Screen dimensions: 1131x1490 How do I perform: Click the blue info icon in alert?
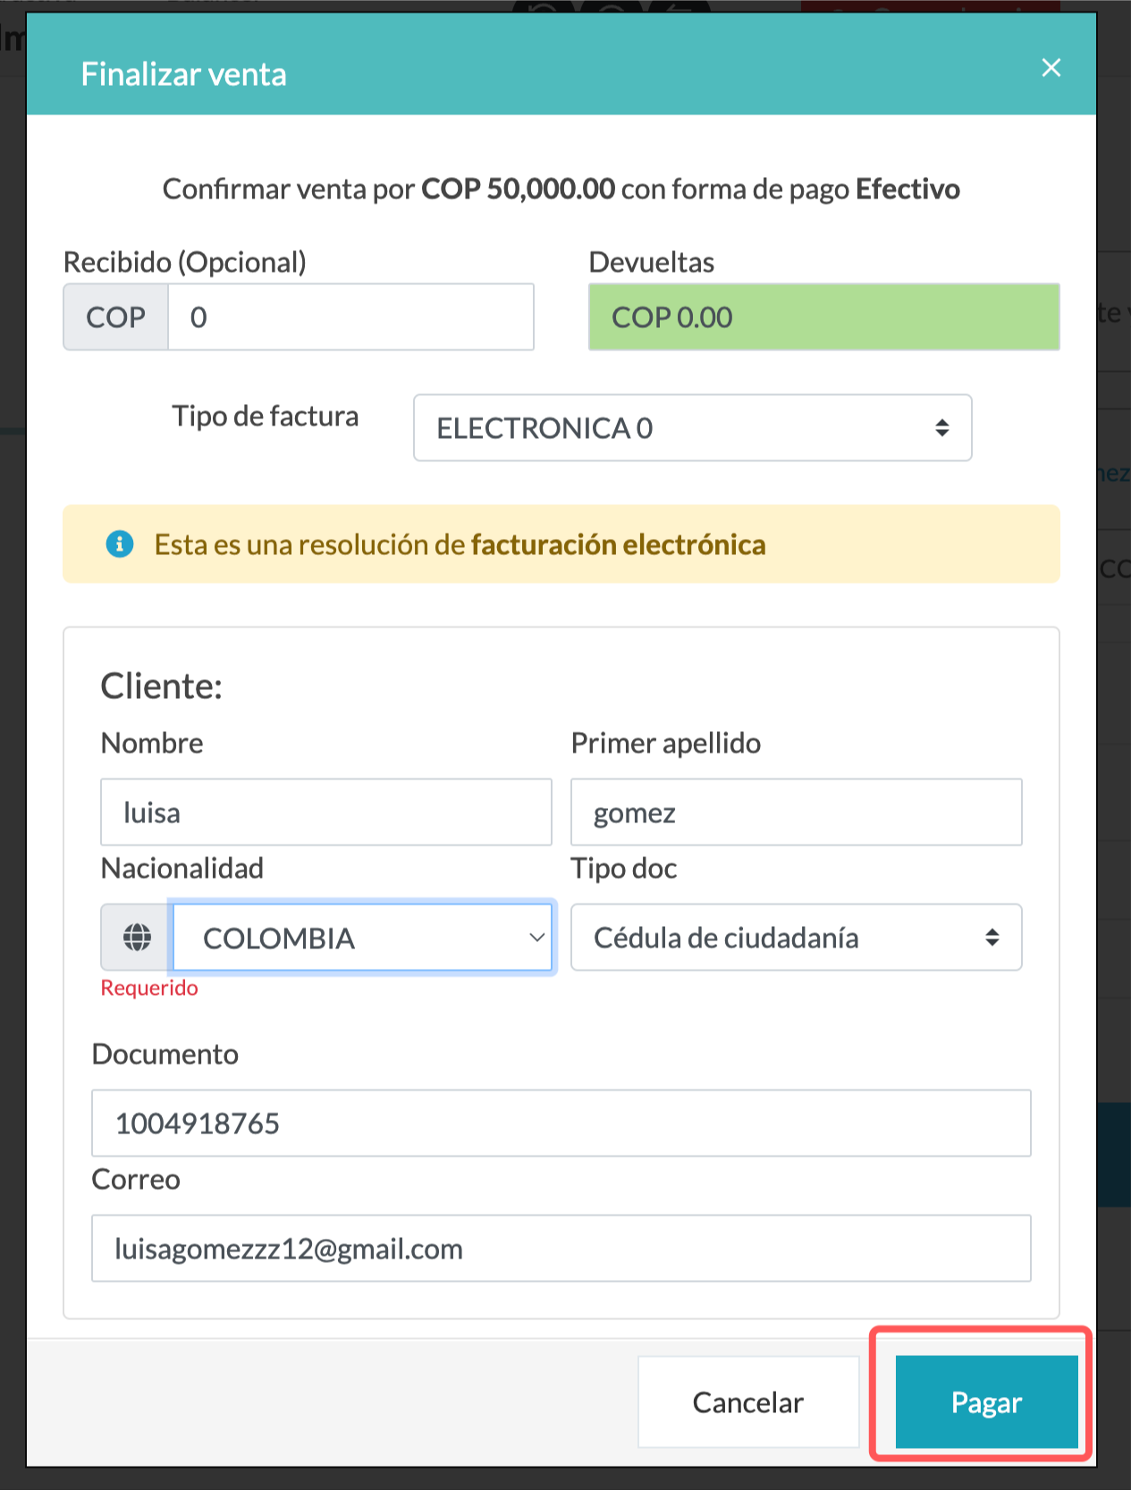(120, 543)
